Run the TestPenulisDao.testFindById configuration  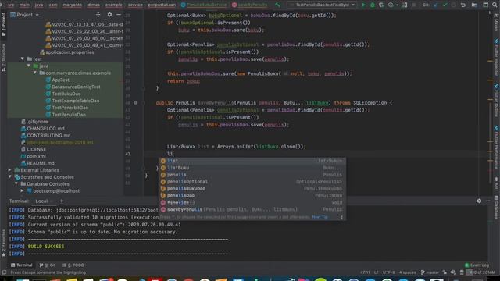363,5
